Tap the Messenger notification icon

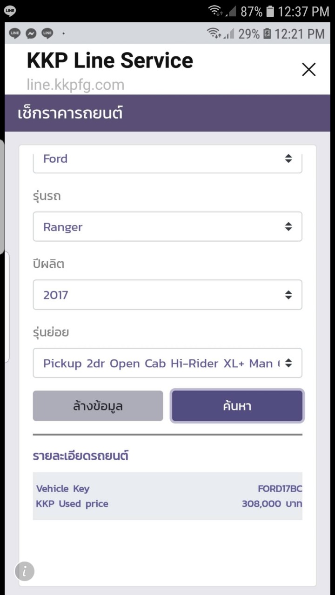(31, 33)
